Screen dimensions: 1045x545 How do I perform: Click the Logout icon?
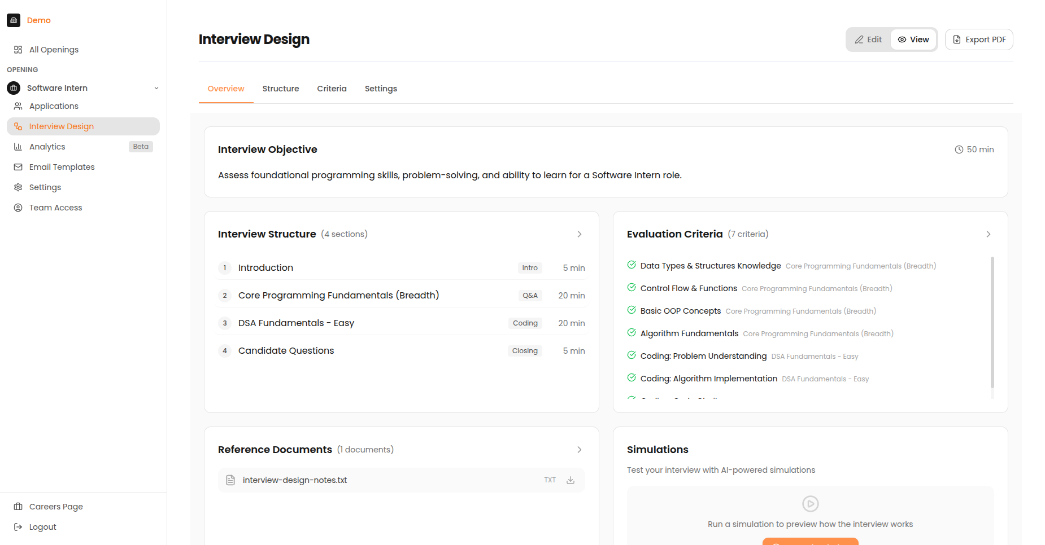[x=18, y=526]
